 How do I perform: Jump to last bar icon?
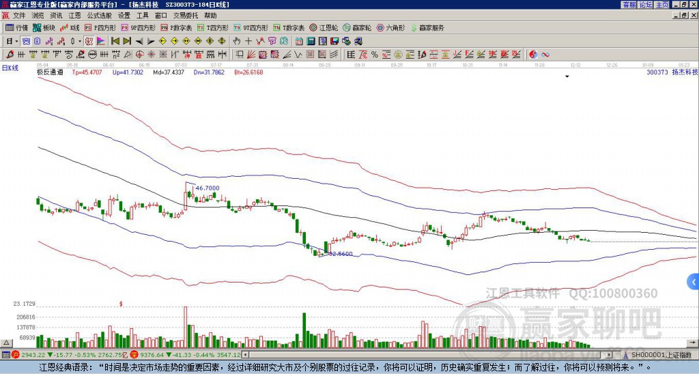coord(127,41)
